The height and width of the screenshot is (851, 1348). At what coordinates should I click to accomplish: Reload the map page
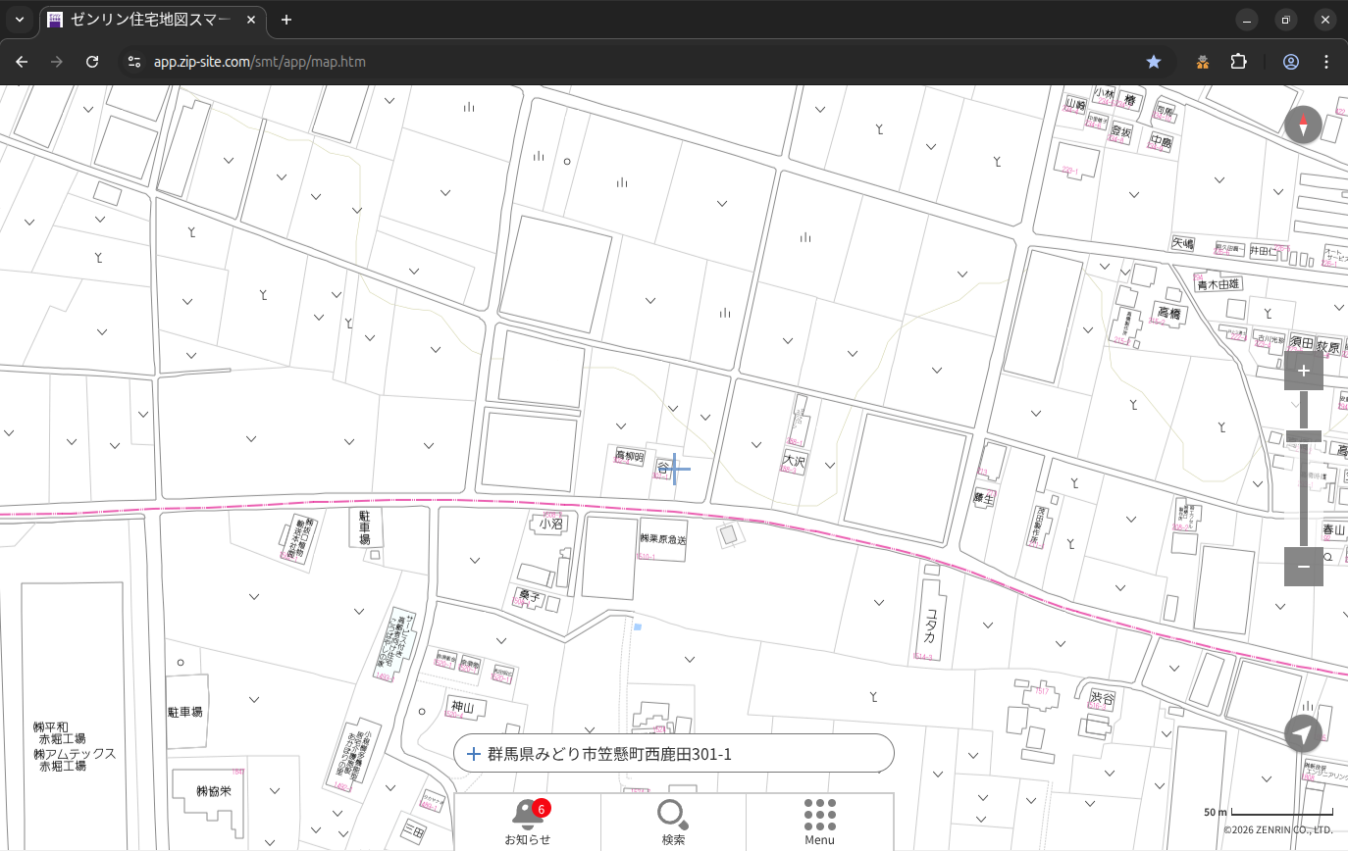pos(92,62)
